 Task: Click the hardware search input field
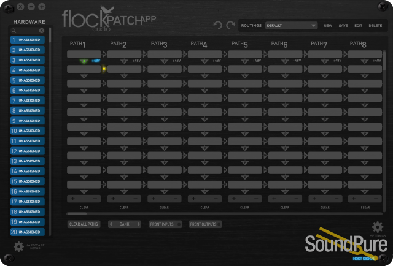pyautogui.click(x=28, y=31)
